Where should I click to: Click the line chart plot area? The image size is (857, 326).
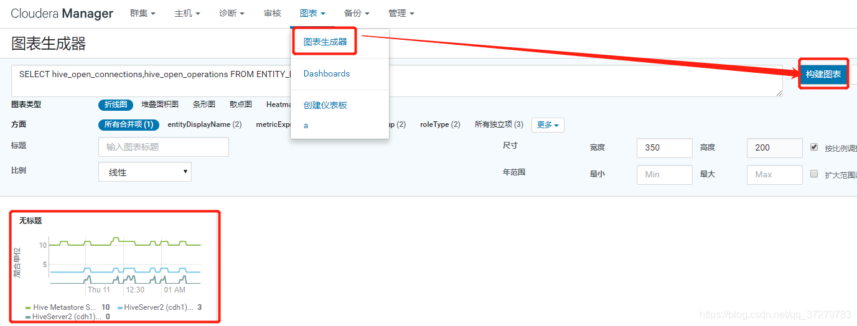[x=125, y=259]
